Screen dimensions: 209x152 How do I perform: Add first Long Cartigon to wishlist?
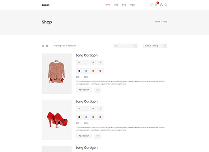98,90
